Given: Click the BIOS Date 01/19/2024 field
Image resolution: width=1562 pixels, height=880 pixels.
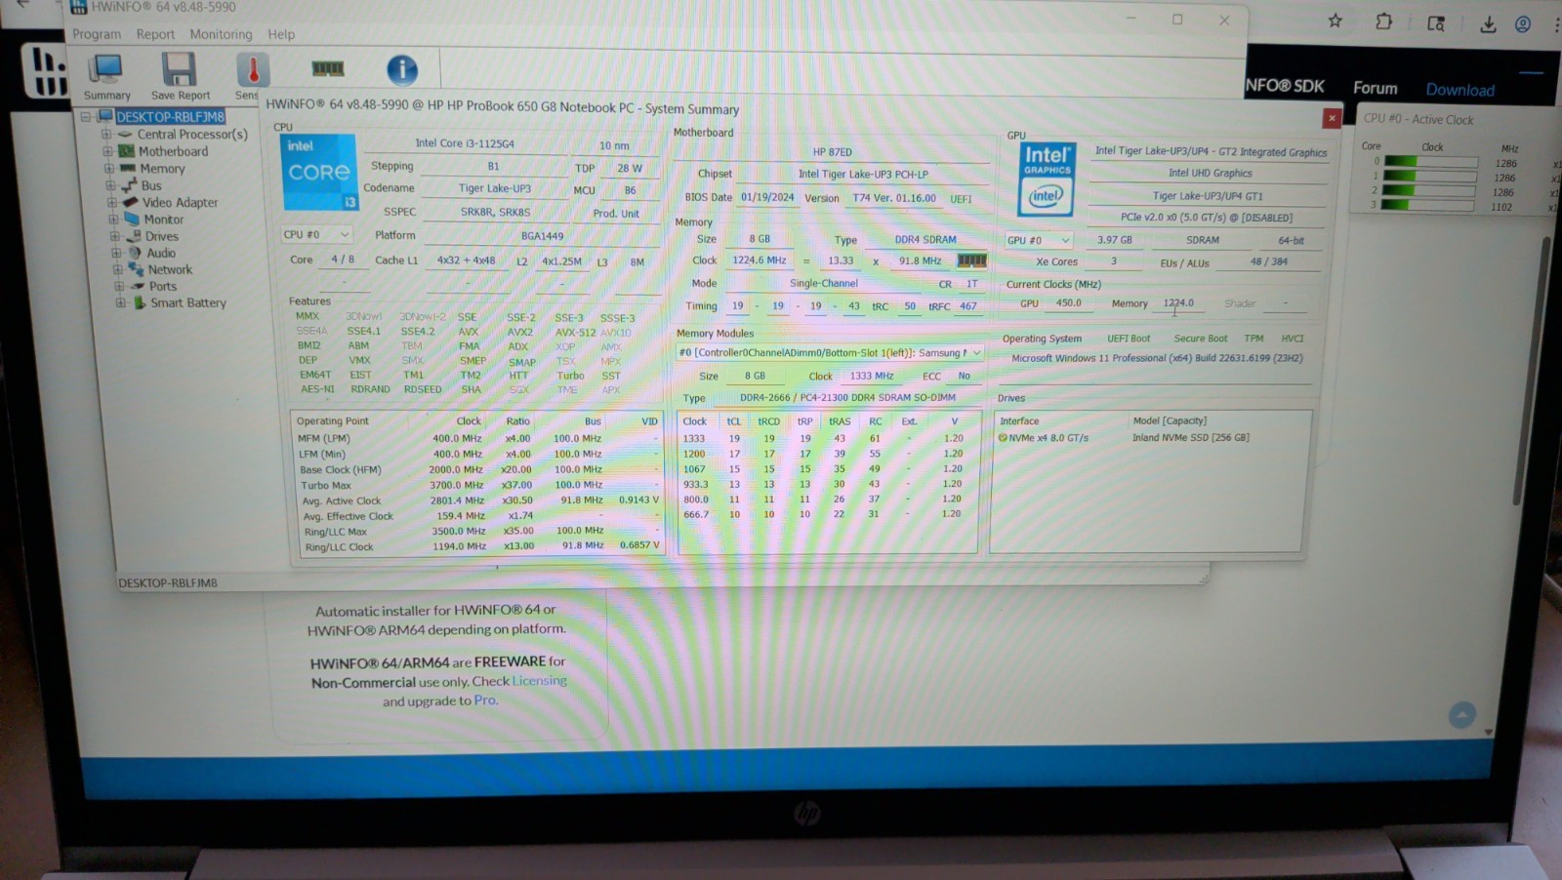Looking at the screenshot, I should [x=767, y=197].
